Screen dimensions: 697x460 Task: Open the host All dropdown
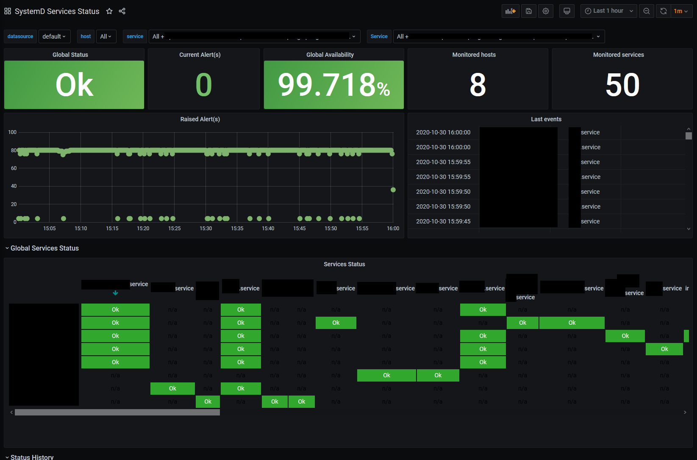(106, 36)
